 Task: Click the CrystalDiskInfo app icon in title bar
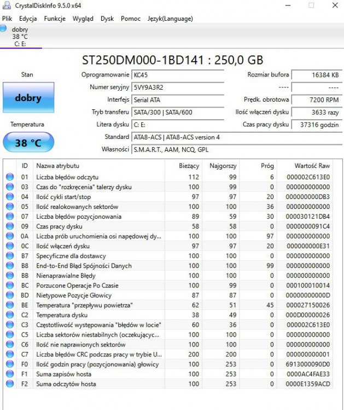[x=7, y=5]
